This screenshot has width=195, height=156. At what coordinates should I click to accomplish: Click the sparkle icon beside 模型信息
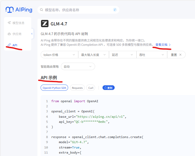9,23
